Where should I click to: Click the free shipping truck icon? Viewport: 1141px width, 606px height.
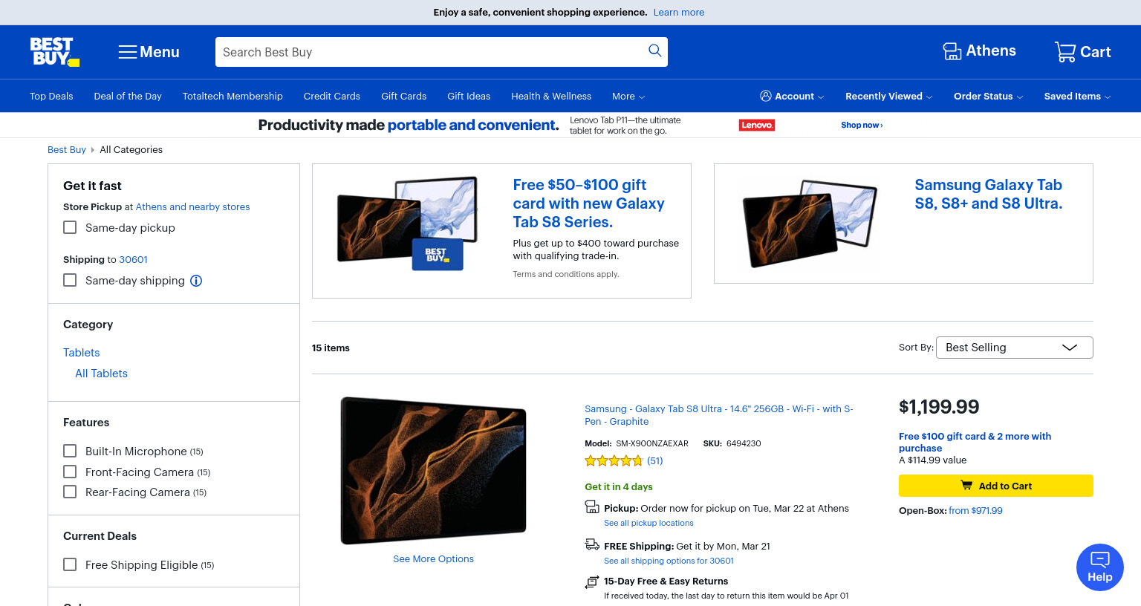(592, 544)
